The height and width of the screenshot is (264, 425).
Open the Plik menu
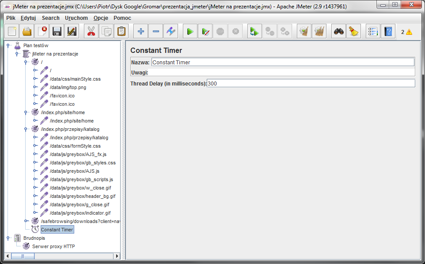[11, 18]
